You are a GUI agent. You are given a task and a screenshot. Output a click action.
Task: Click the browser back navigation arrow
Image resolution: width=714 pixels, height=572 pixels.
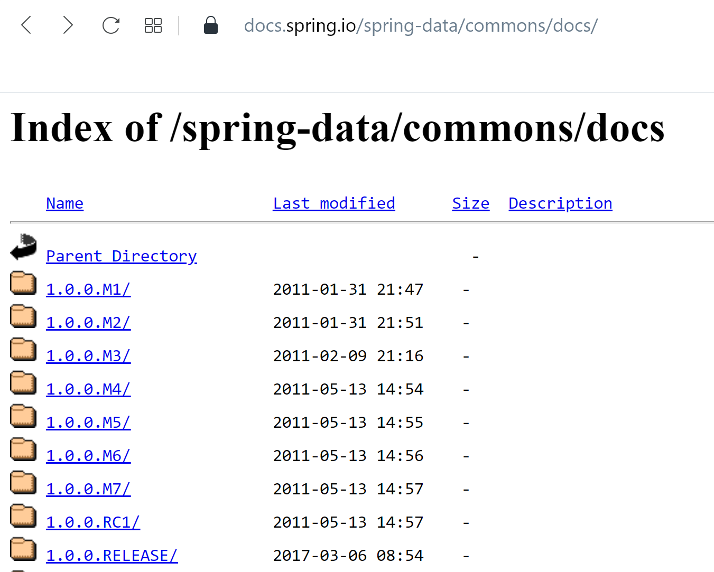pyautogui.click(x=26, y=25)
